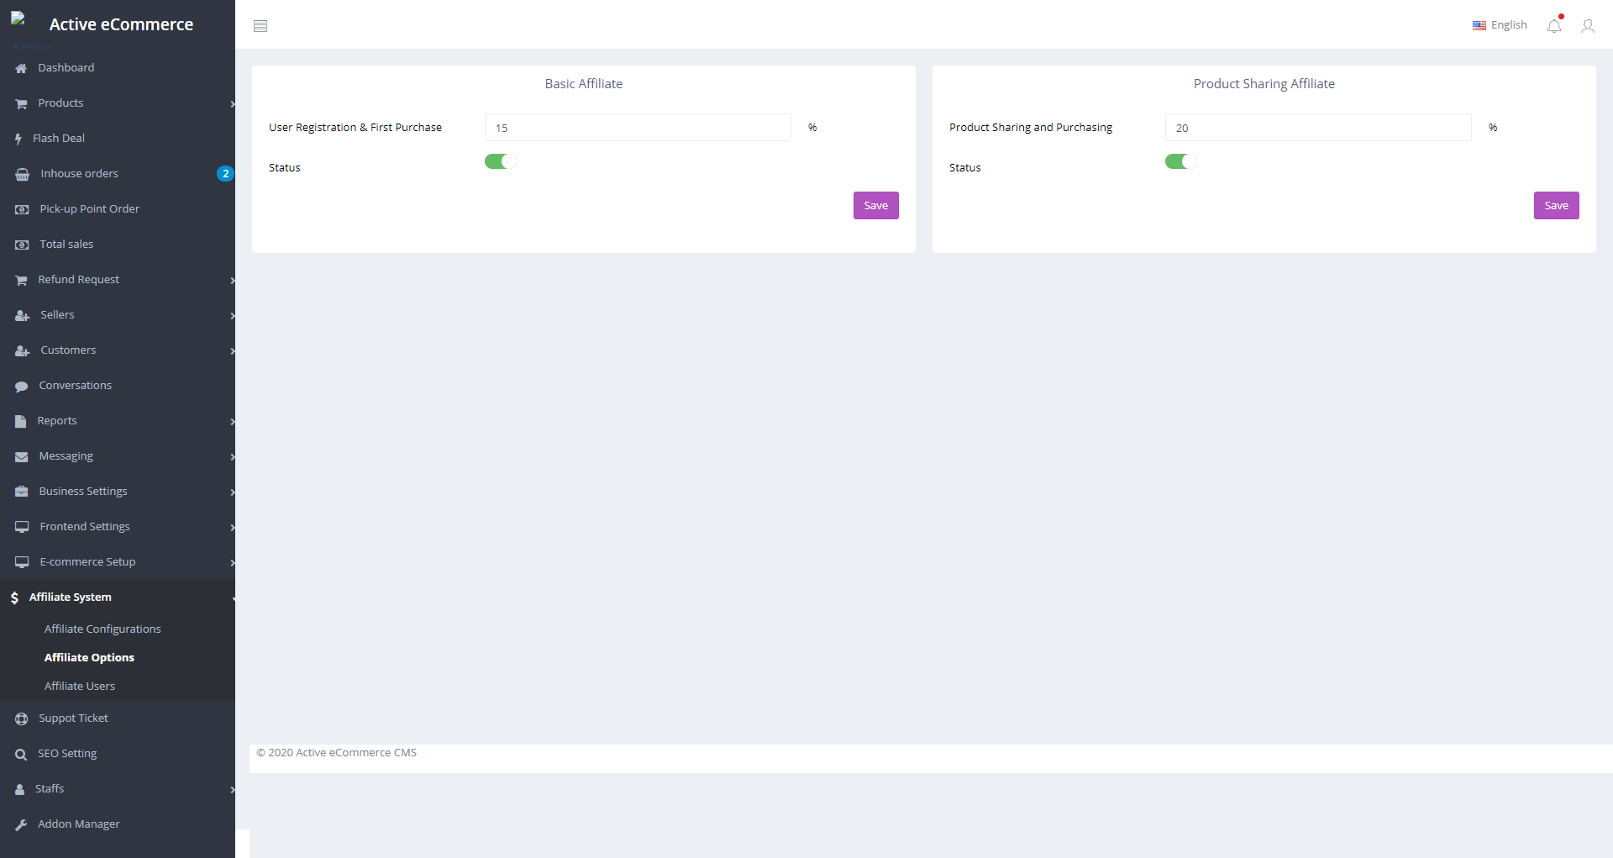Screen dimensions: 1613x858
Task: Go to Affiliate Configurations
Action: (x=102, y=629)
